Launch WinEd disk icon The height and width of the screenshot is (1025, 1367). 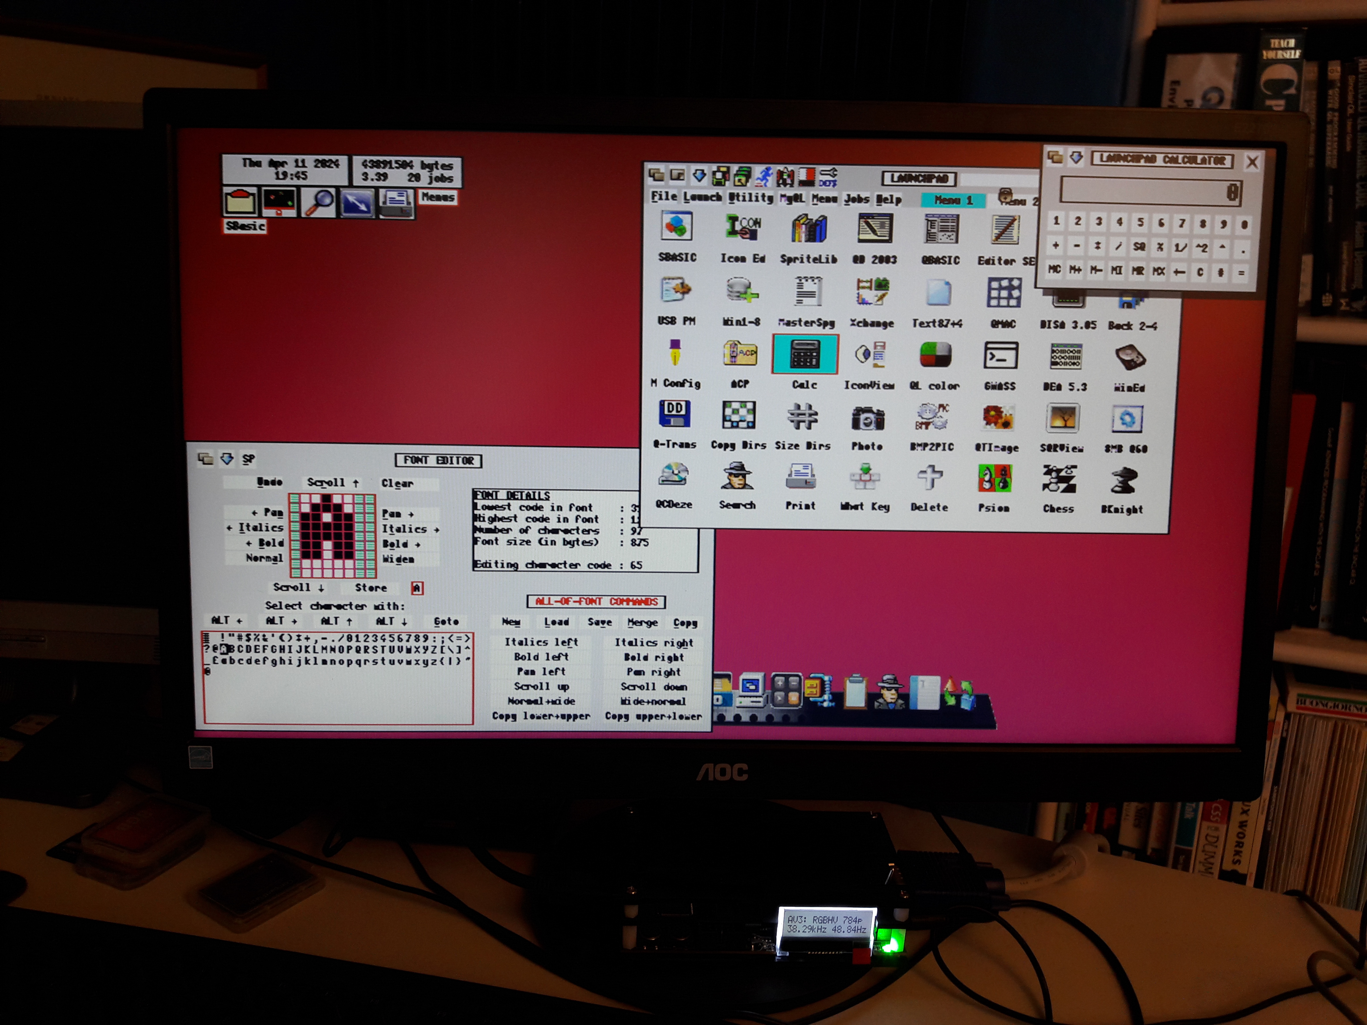(1130, 358)
